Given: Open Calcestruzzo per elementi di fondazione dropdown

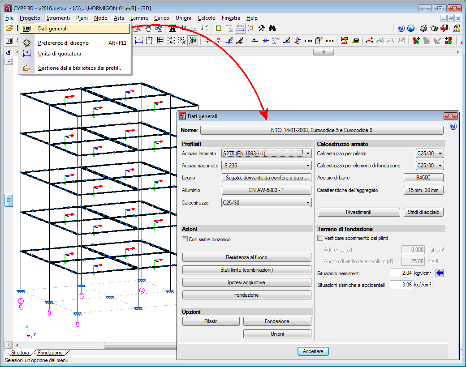Looking at the screenshot, I should click(x=430, y=166).
